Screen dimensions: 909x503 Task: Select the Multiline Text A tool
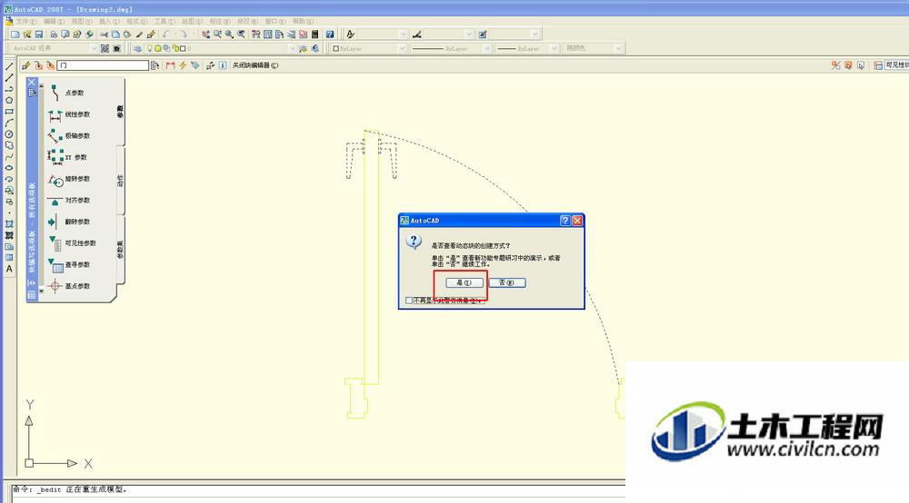pyautogui.click(x=9, y=269)
